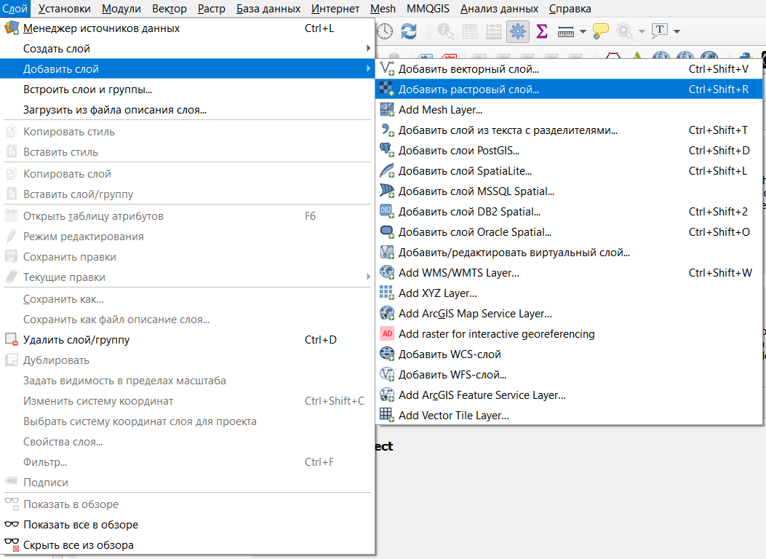Click the Refresh icon in the toolbar
Image resolution: width=766 pixels, height=559 pixels.
pos(409,31)
